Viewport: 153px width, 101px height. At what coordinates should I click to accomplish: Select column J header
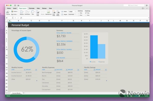tap(101, 21)
